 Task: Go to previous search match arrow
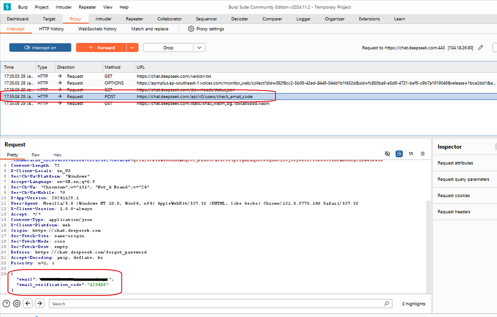click(x=28, y=303)
